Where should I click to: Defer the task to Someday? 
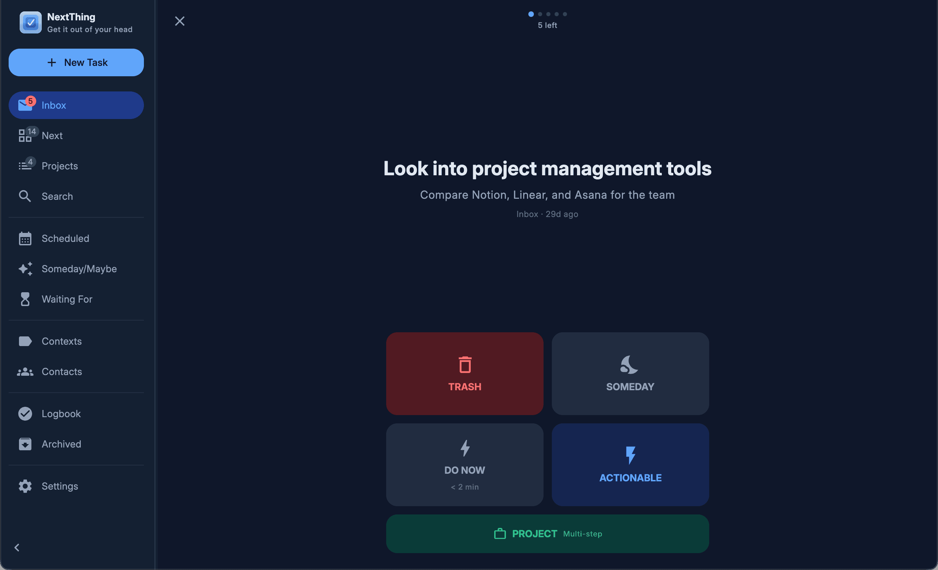pyautogui.click(x=630, y=374)
